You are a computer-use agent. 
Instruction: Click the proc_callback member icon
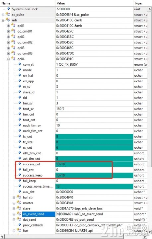coord(20,225)
